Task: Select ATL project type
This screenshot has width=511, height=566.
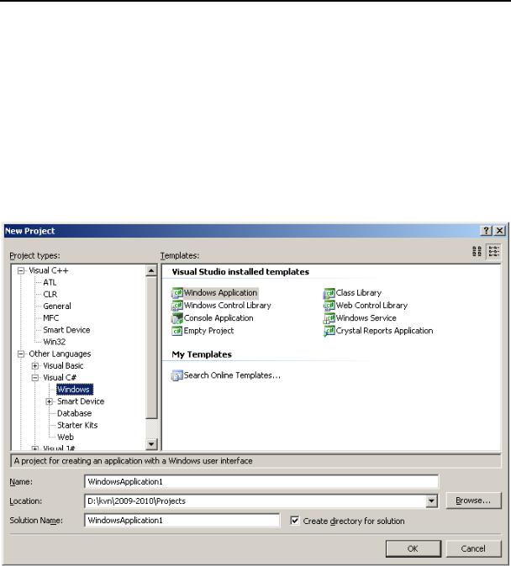Action: click(50, 282)
